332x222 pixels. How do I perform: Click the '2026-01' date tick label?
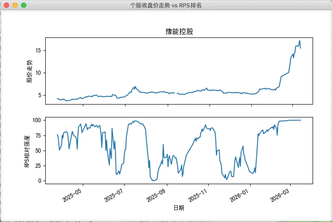[x=239, y=194]
